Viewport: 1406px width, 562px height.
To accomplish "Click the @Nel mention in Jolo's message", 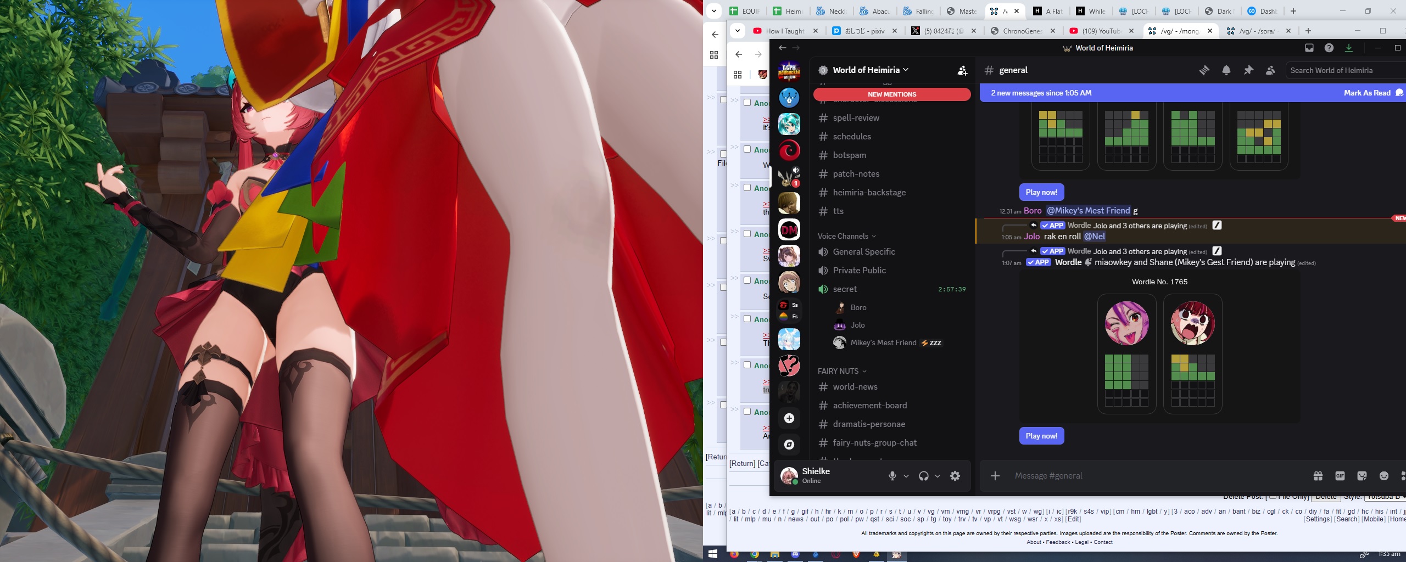I will [x=1095, y=237].
